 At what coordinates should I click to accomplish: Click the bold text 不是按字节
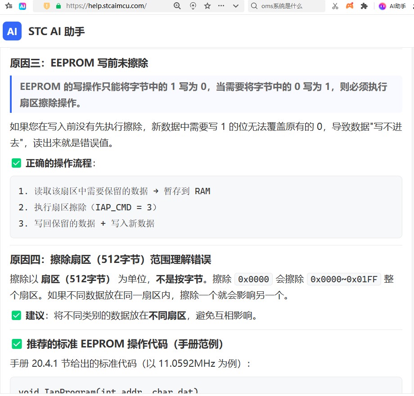[179, 279]
